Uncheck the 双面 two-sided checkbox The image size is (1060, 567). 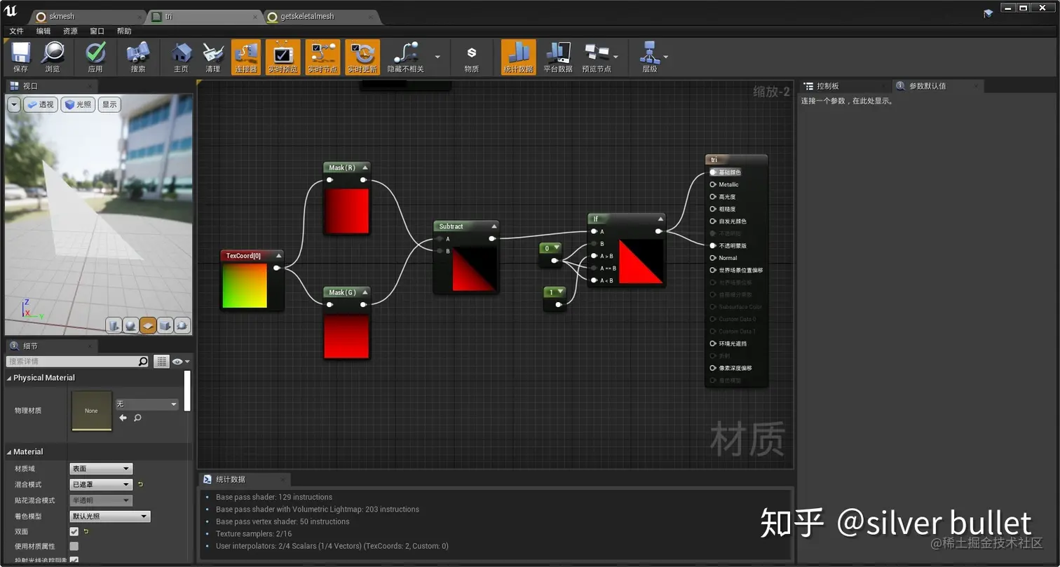[x=74, y=532]
